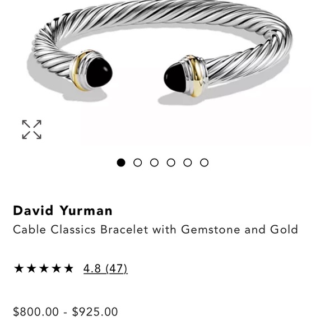
Task: Click the first rating star
Action: [x=18, y=268]
